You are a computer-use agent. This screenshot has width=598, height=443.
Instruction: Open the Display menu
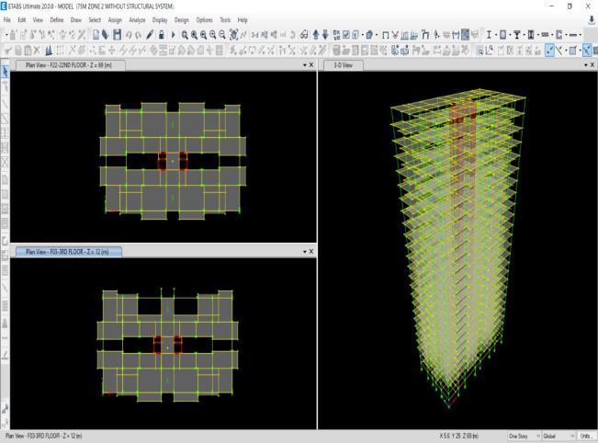click(x=160, y=20)
